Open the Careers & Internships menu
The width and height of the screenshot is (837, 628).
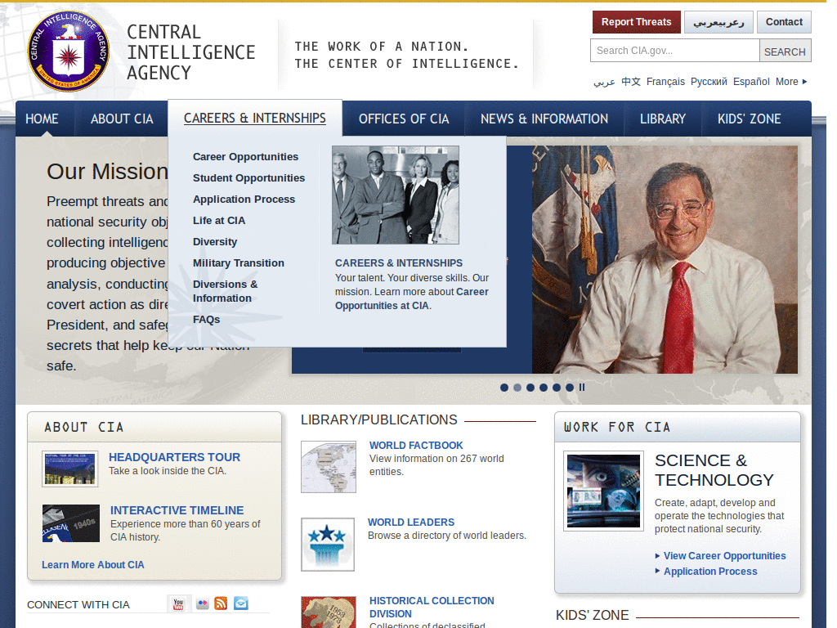pos(255,118)
